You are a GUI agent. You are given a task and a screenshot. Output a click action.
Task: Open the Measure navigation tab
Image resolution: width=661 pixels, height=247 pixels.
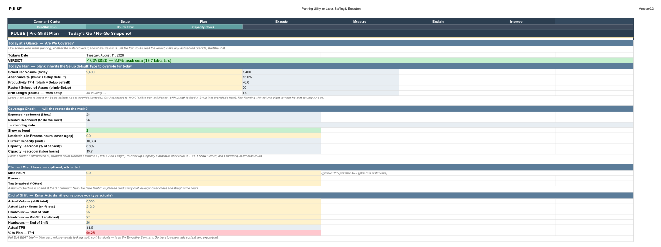[x=360, y=22]
